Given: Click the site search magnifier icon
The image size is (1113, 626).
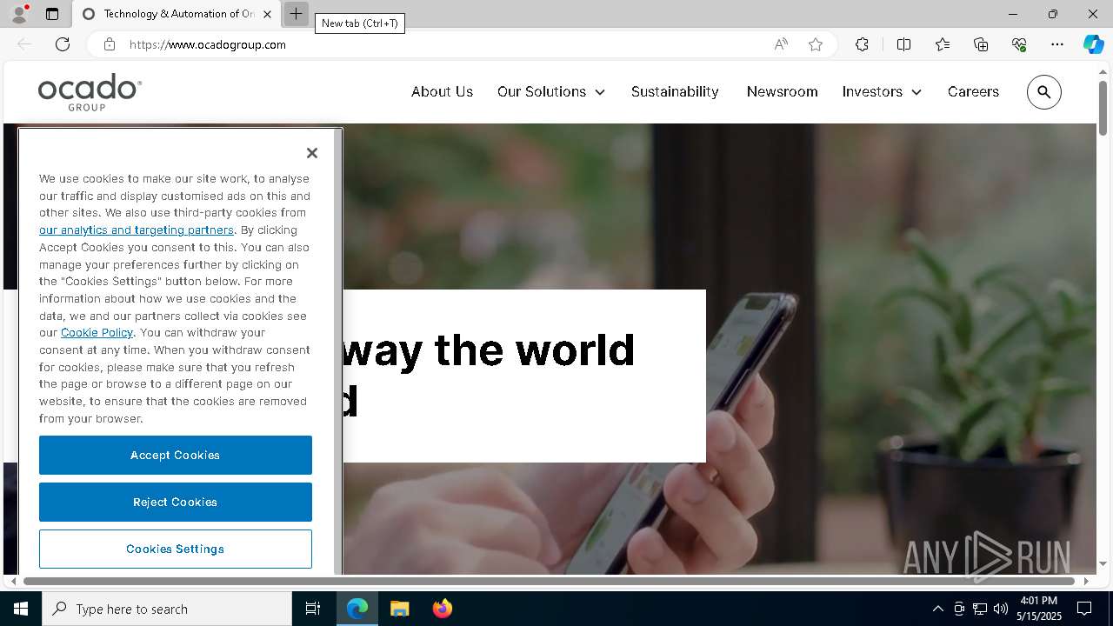Looking at the screenshot, I should pyautogui.click(x=1044, y=92).
